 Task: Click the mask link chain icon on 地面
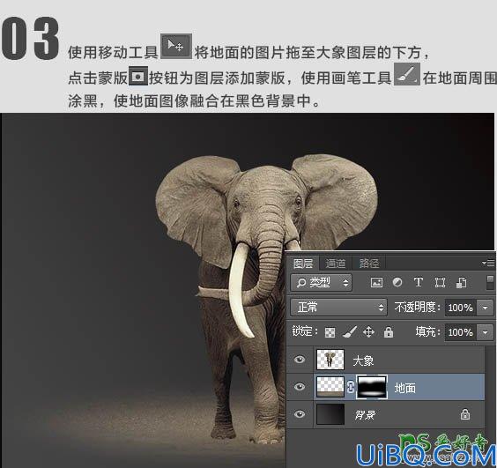(x=351, y=387)
